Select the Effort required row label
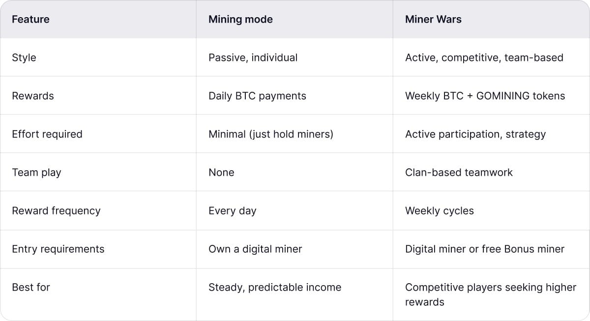 (x=47, y=134)
